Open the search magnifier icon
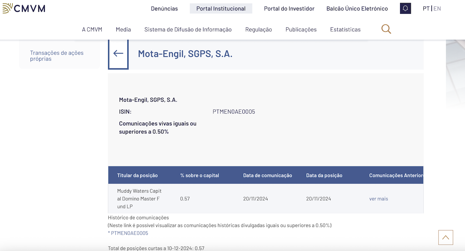The width and height of the screenshot is (465, 251). (x=386, y=29)
